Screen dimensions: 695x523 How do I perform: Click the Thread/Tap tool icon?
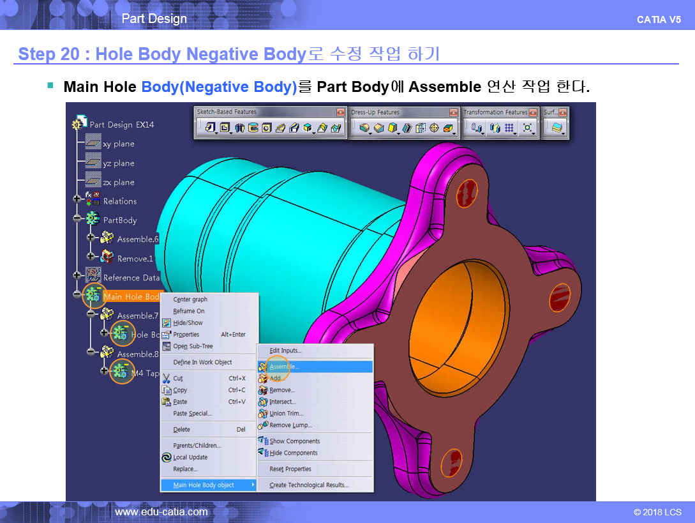[x=435, y=128]
